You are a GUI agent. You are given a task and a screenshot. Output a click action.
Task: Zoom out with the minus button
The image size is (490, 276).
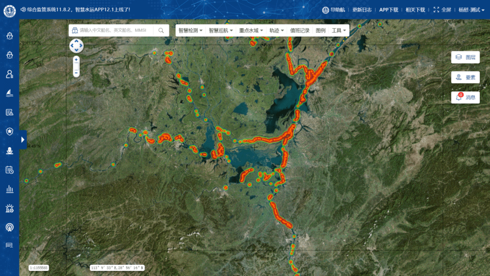coord(76,73)
